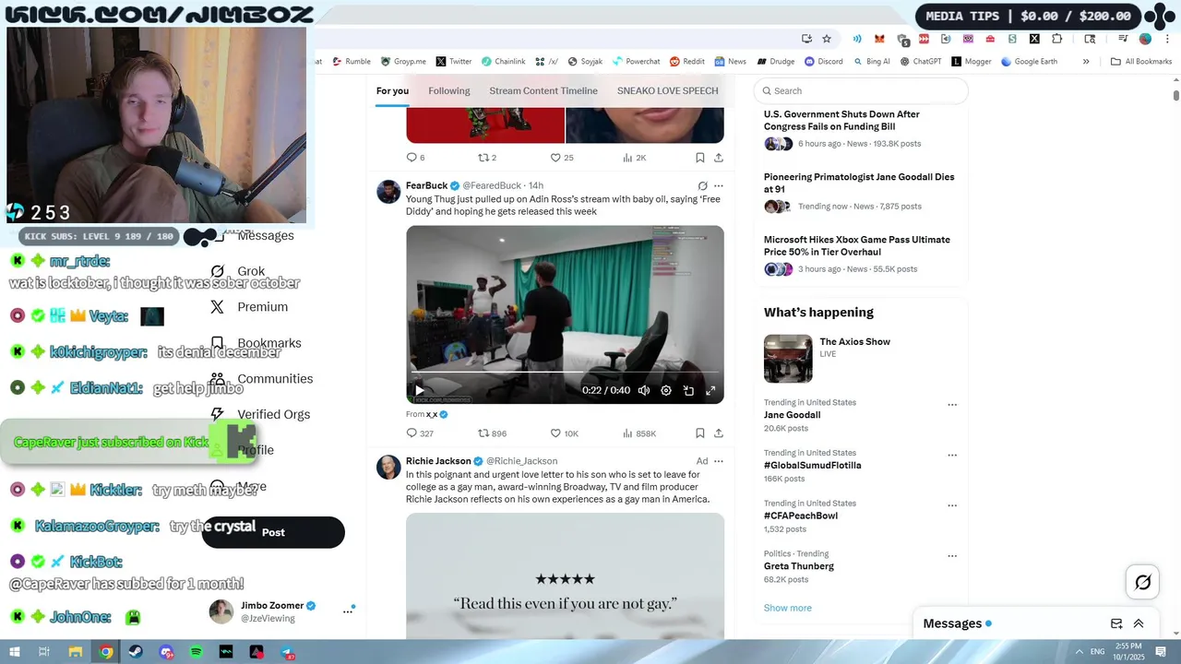The image size is (1181, 664).
Task: Toggle picture-in-picture on the video
Action: pos(688,390)
